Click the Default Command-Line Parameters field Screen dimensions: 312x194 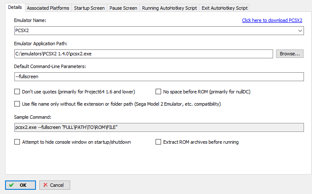click(x=159, y=77)
